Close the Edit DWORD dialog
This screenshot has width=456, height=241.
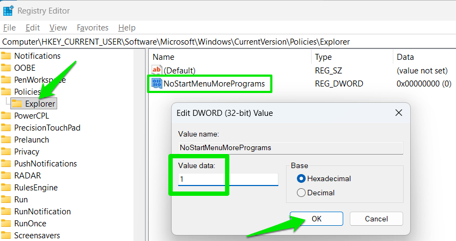click(x=399, y=113)
